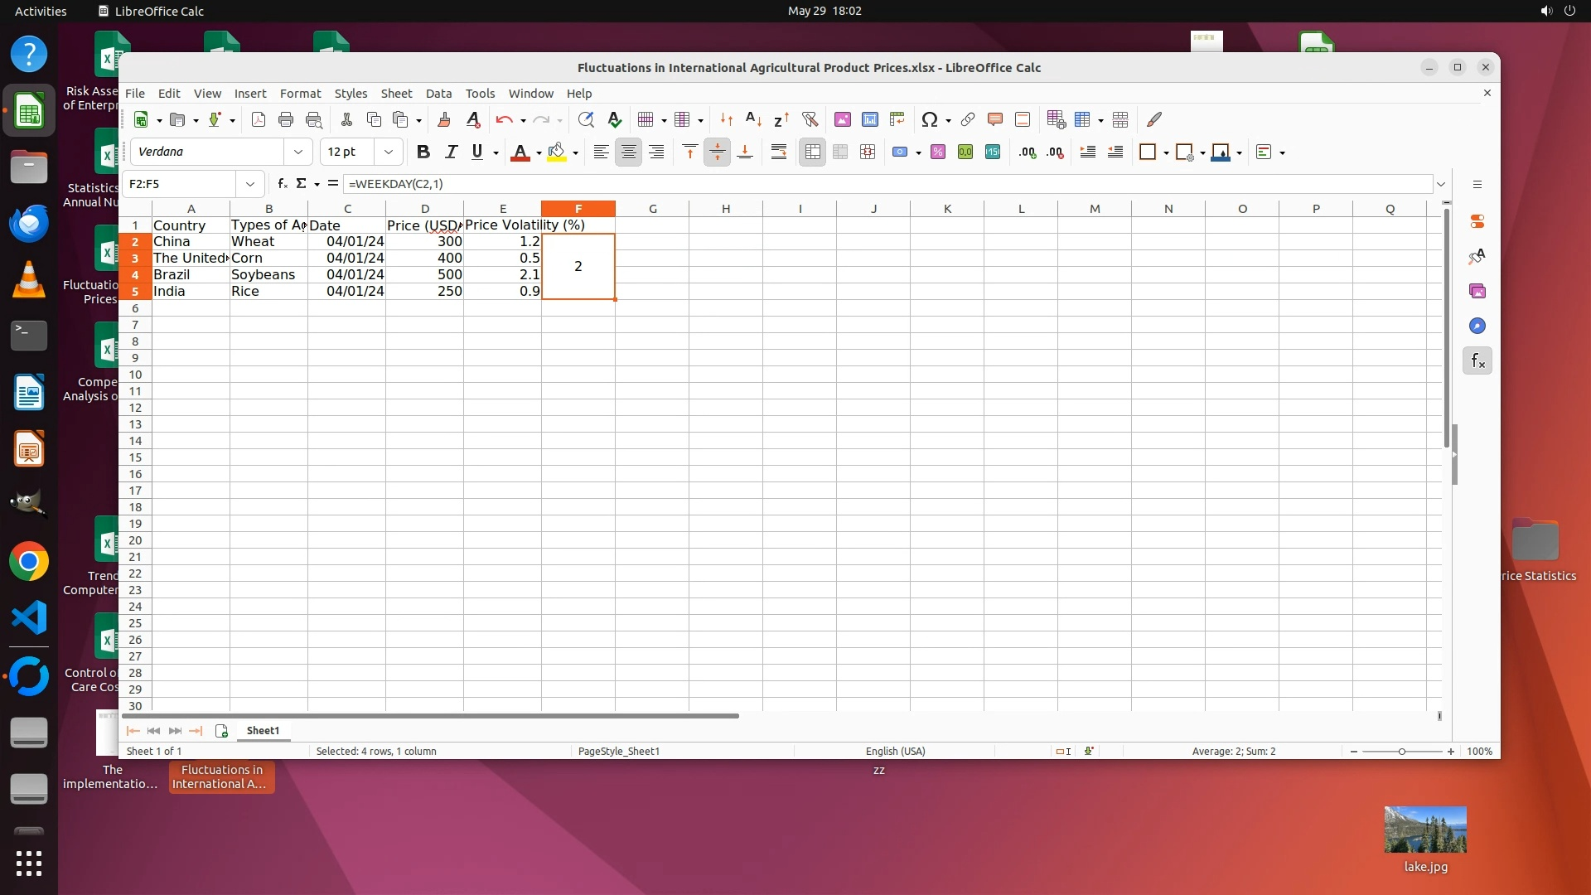Insert a special character with Omega icon
Viewport: 1591px width, 895px height.
(929, 119)
